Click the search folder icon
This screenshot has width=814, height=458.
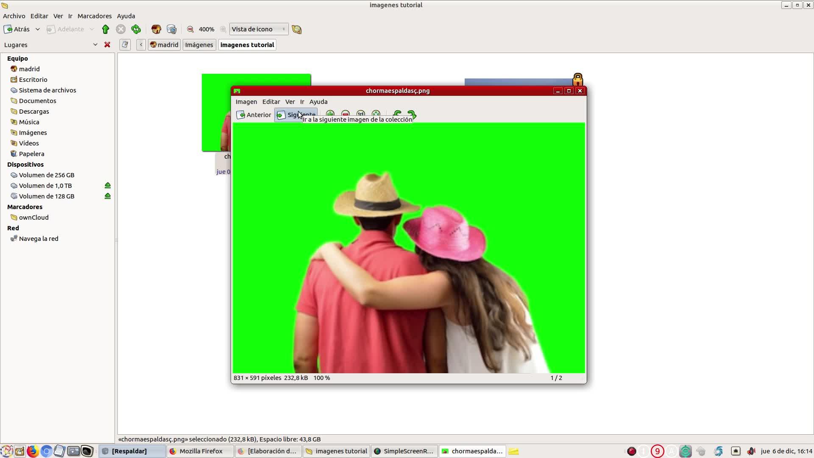coord(297,29)
